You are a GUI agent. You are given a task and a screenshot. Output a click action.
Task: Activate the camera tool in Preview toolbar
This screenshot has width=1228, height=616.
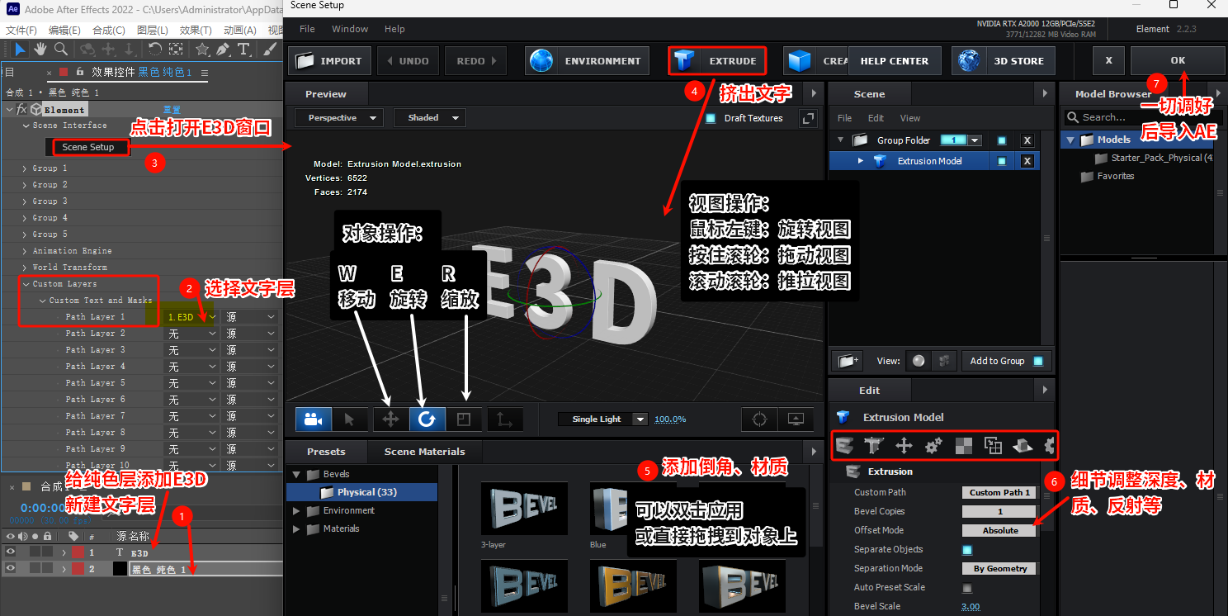click(x=314, y=419)
